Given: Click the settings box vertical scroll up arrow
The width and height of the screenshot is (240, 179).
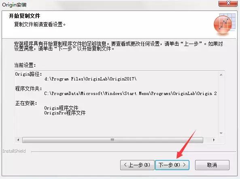Looking at the screenshot, I should tap(221, 75).
